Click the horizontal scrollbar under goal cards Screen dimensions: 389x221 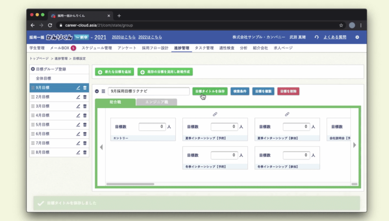click(130, 184)
